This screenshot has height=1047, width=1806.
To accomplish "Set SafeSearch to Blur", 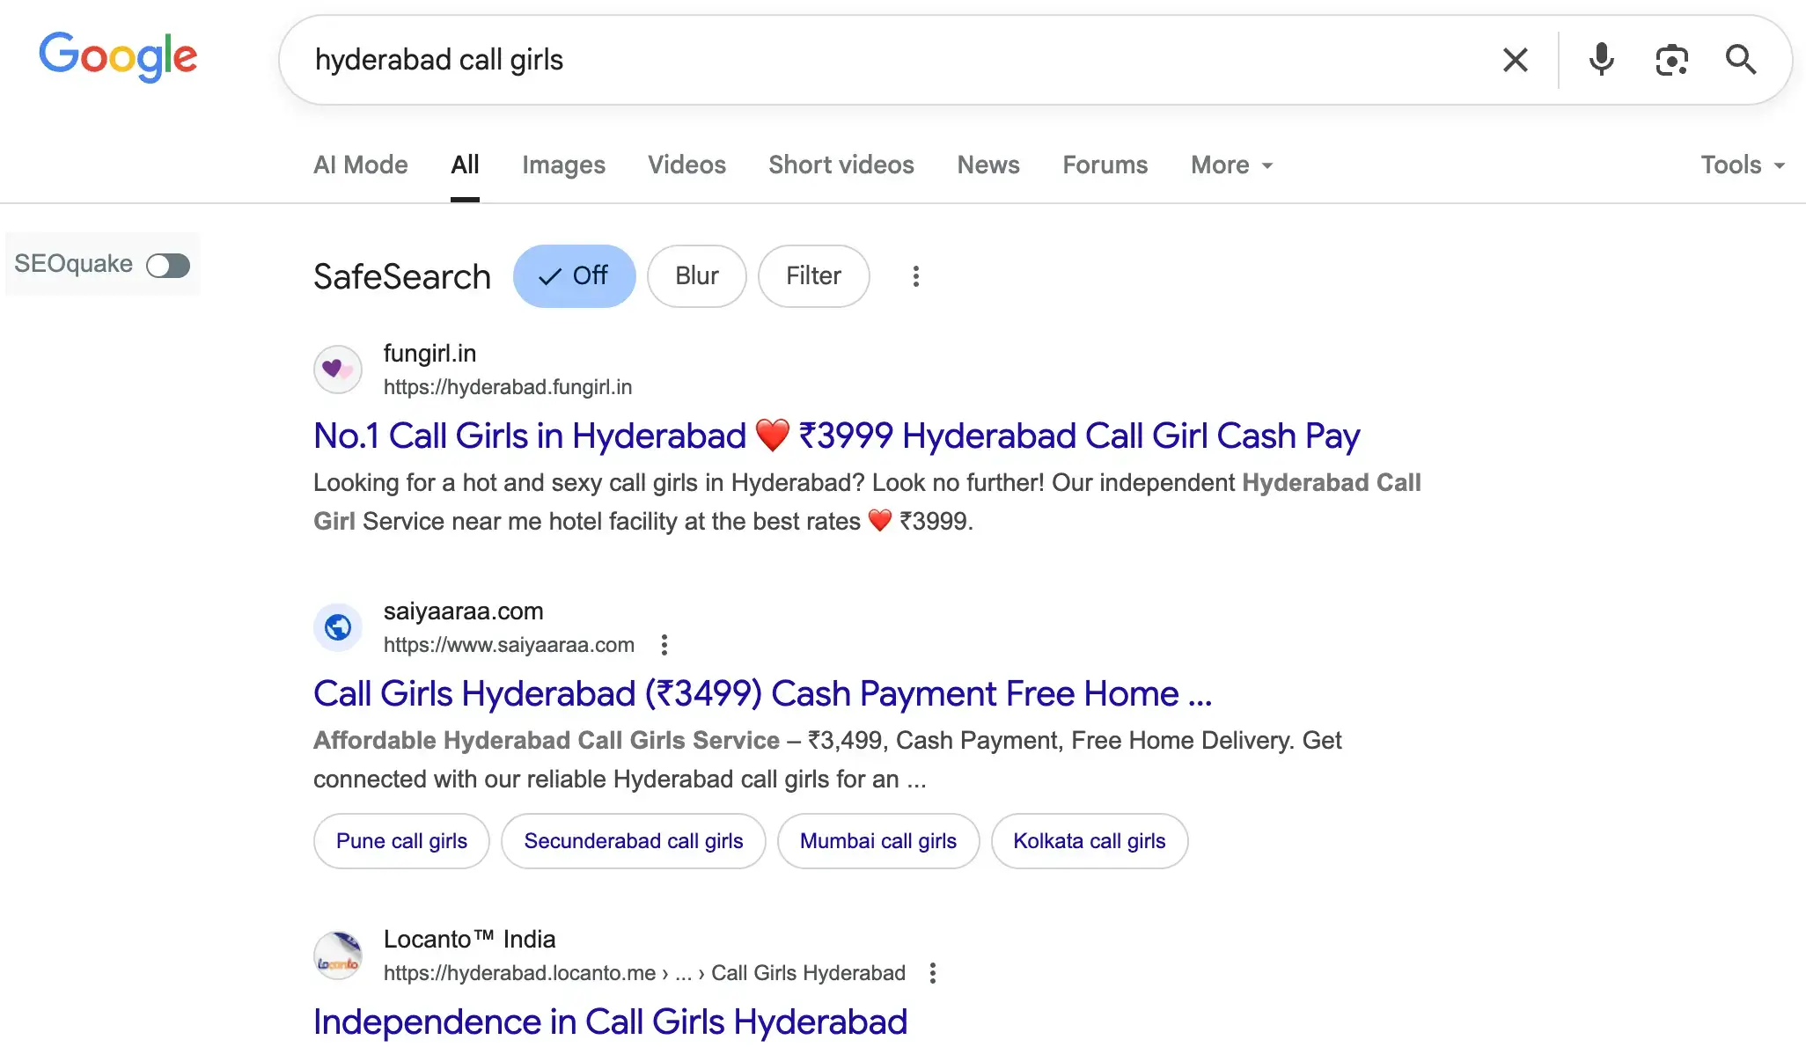I will point(696,276).
